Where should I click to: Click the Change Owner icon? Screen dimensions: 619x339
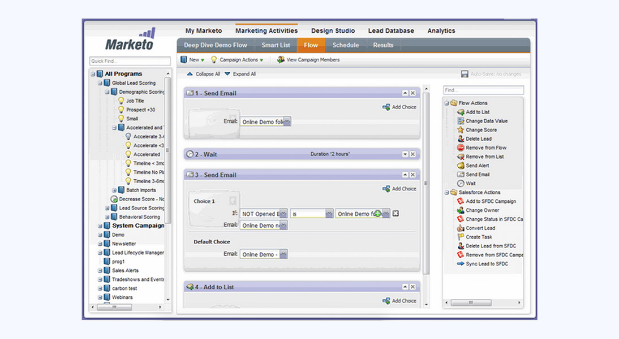coord(461,210)
